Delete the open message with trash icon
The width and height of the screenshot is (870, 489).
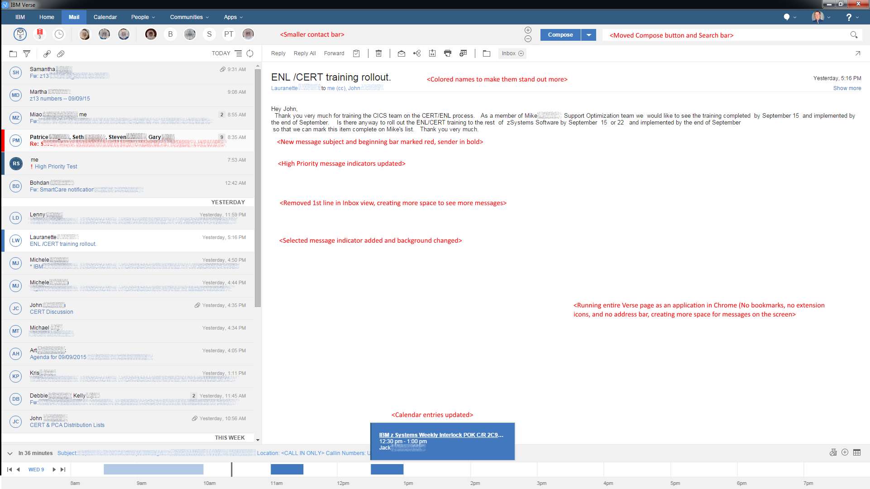[x=379, y=53]
